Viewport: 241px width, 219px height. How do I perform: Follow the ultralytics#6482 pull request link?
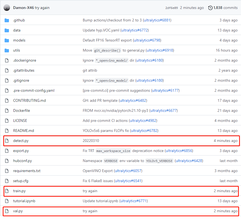click(133, 100)
